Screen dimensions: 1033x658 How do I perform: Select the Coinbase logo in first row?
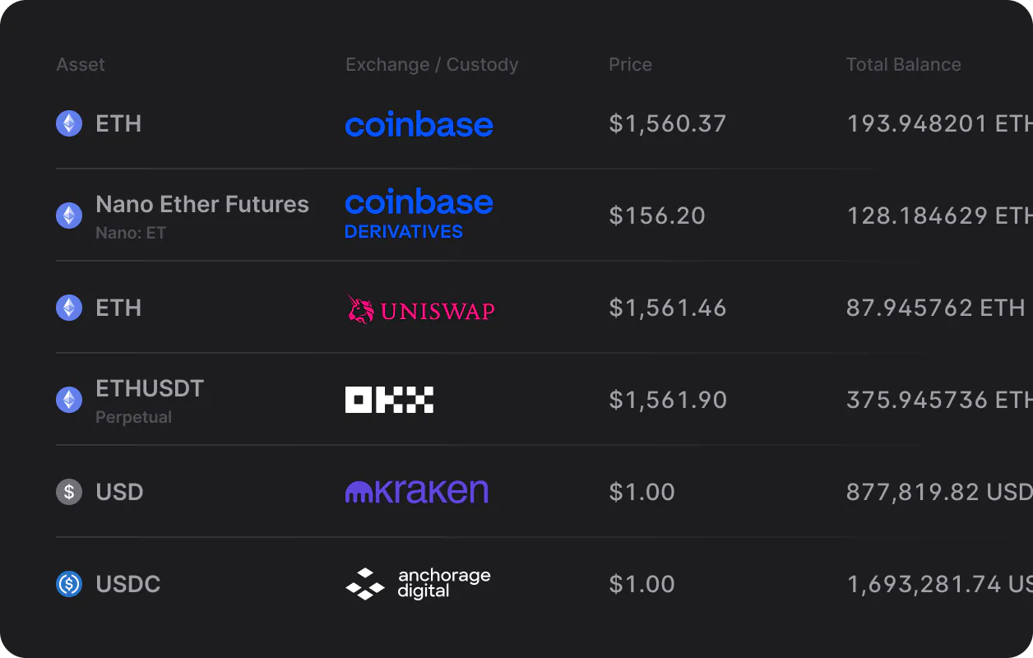tap(419, 124)
